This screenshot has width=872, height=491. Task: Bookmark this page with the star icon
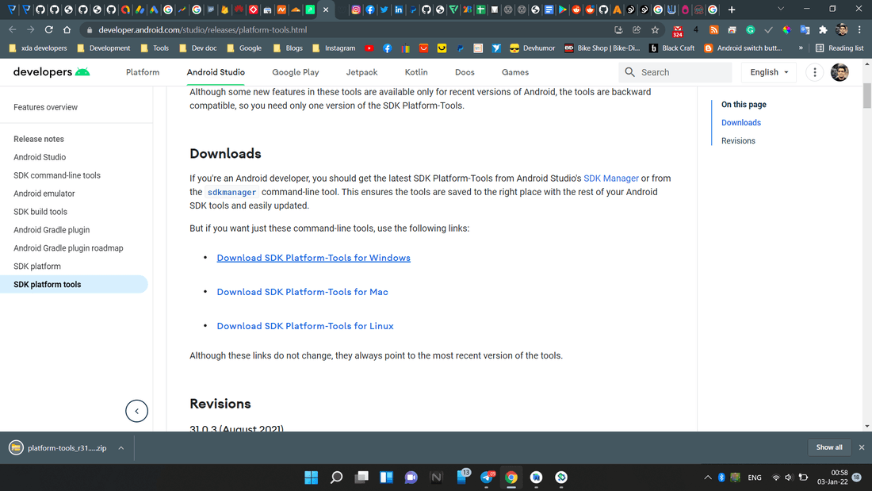pyautogui.click(x=655, y=29)
